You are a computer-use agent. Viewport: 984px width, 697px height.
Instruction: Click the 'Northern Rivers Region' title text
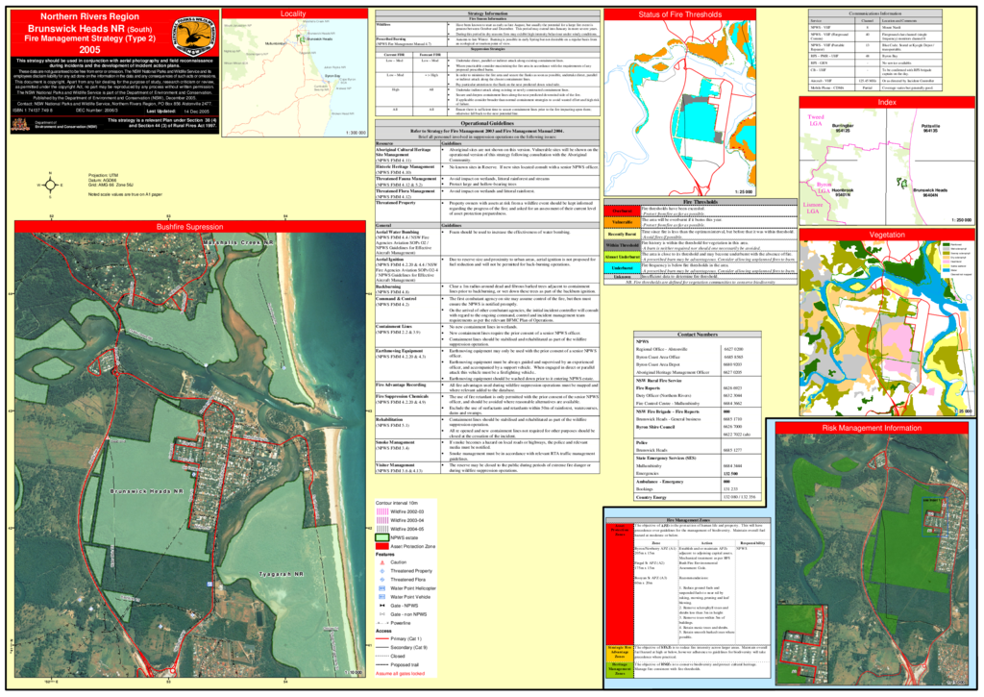pyautogui.click(x=89, y=16)
